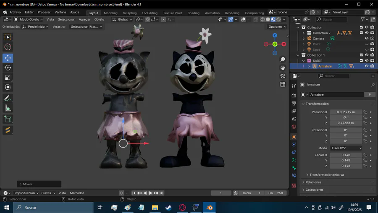This screenshot has width=378, height=213.
Task: Click the 3D Cursor tool
Action: pos(8,47)
